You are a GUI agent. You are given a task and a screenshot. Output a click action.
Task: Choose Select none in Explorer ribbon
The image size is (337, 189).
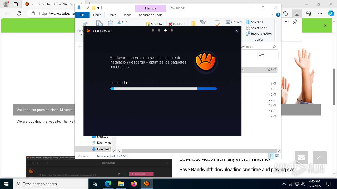(x=257, y=28)
